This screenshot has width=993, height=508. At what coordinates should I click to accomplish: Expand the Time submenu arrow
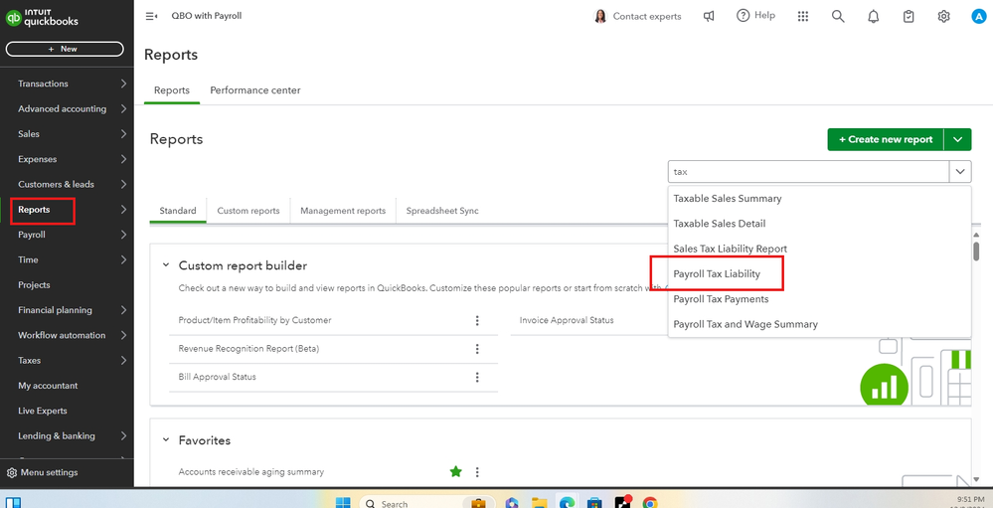pyautogui.click(x=123, y=259)
